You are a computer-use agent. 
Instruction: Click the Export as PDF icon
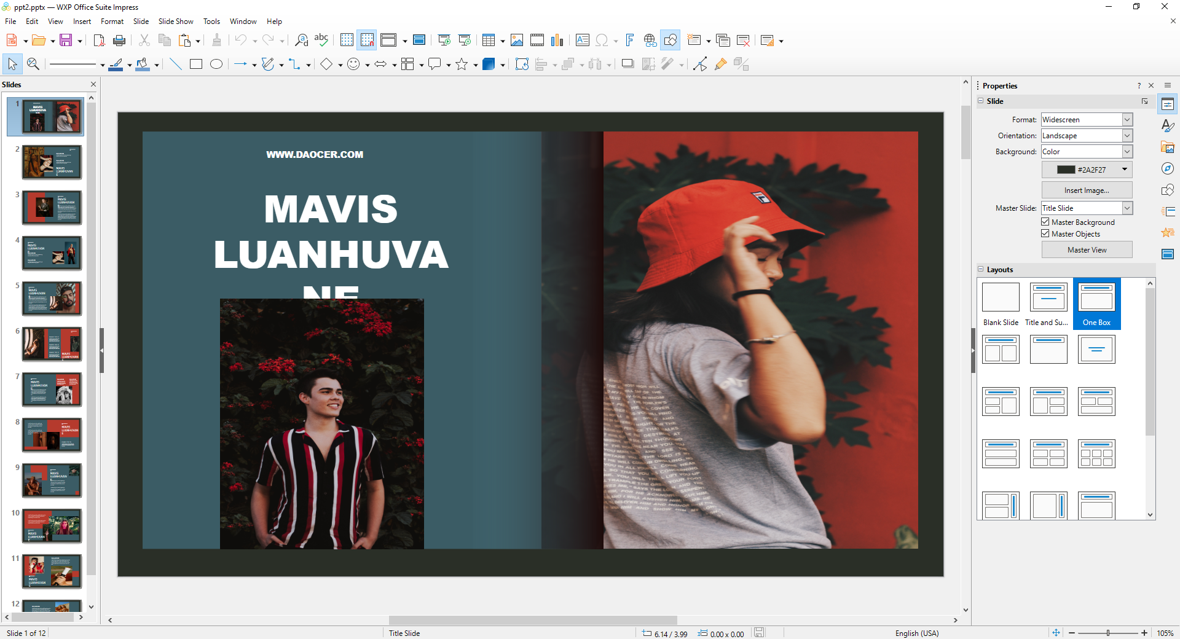99,41
